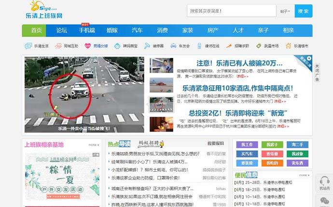Click the light blue 要装修 tile
The height and width of the screenshot is (207, 333).
[x=247, y=163]
